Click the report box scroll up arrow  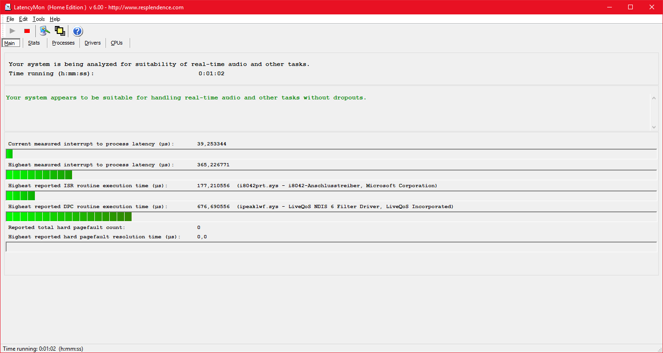tap(654, 98)
